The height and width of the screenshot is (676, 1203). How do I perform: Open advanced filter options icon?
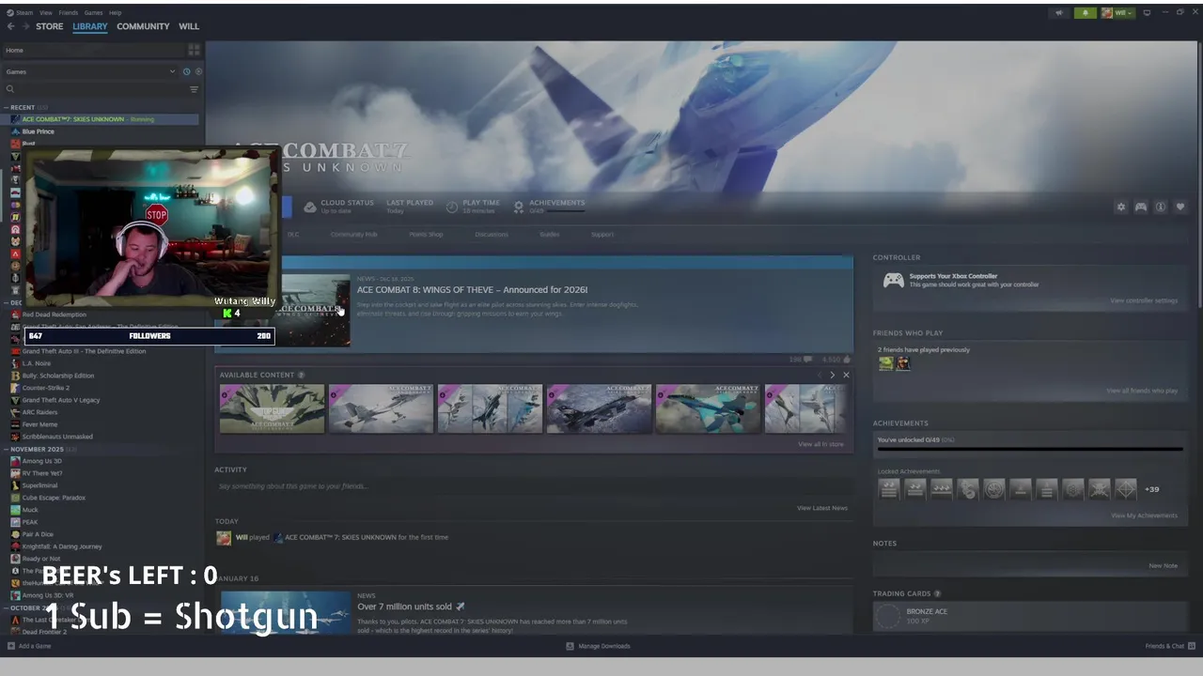pos(194,89)
